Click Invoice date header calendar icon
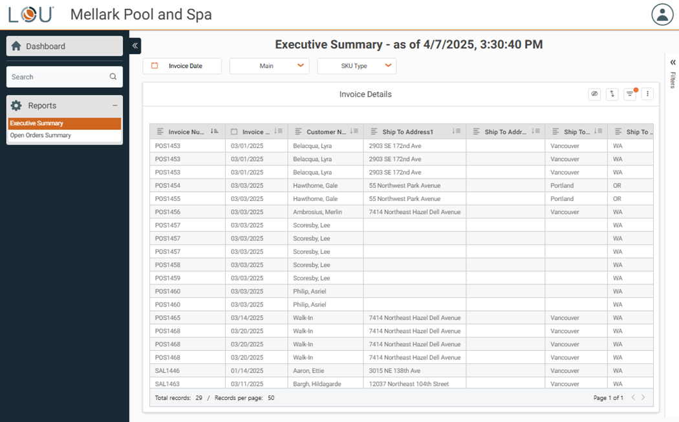The height and width of the screenshot is (422, 679). pyautogui.click(x=234, y=132)
